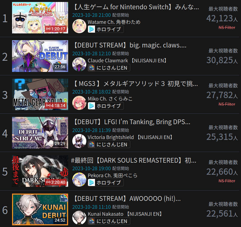Open Watame Ch. channel avatar icon
241x227 pixels.
click(79, 26)
